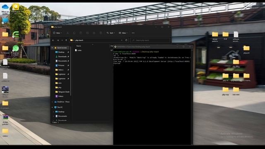Screen dimensions: 265x149
Task: Open the View dropdown in File Explorer
Action: tap(123, 33)
